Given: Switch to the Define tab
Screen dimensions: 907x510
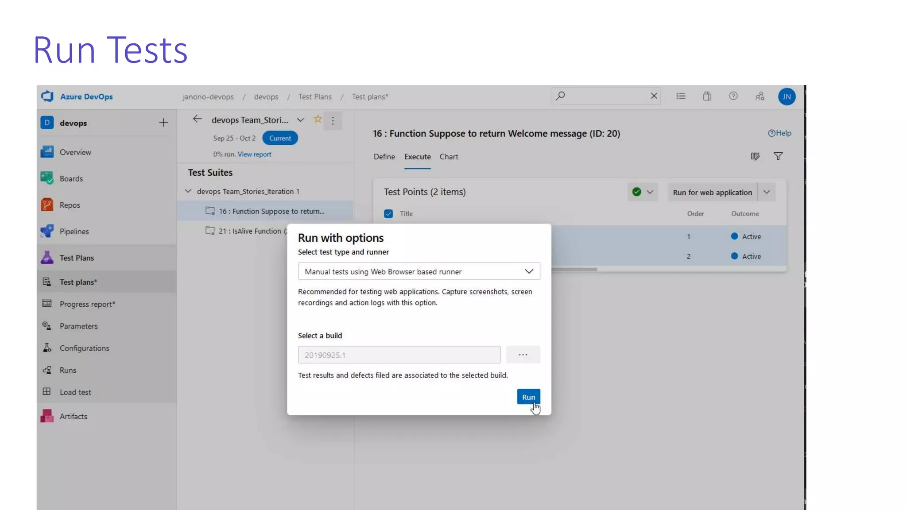Looking at the screenshot, I should coord(384,157).
